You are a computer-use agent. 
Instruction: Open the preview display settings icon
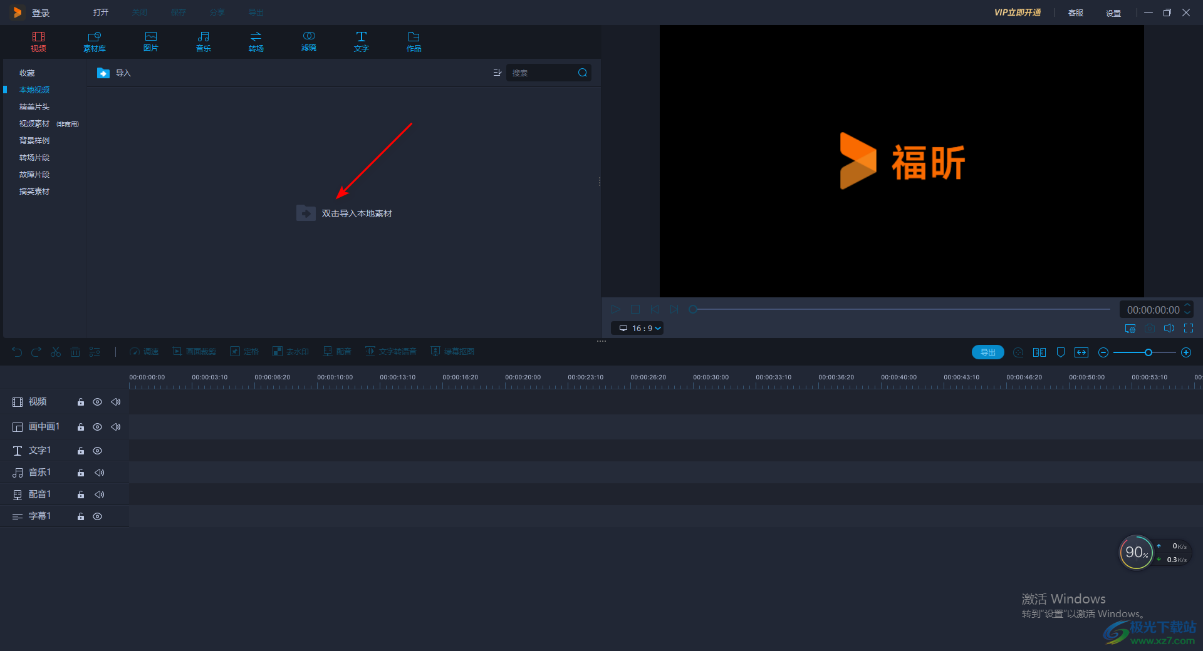1130,328
